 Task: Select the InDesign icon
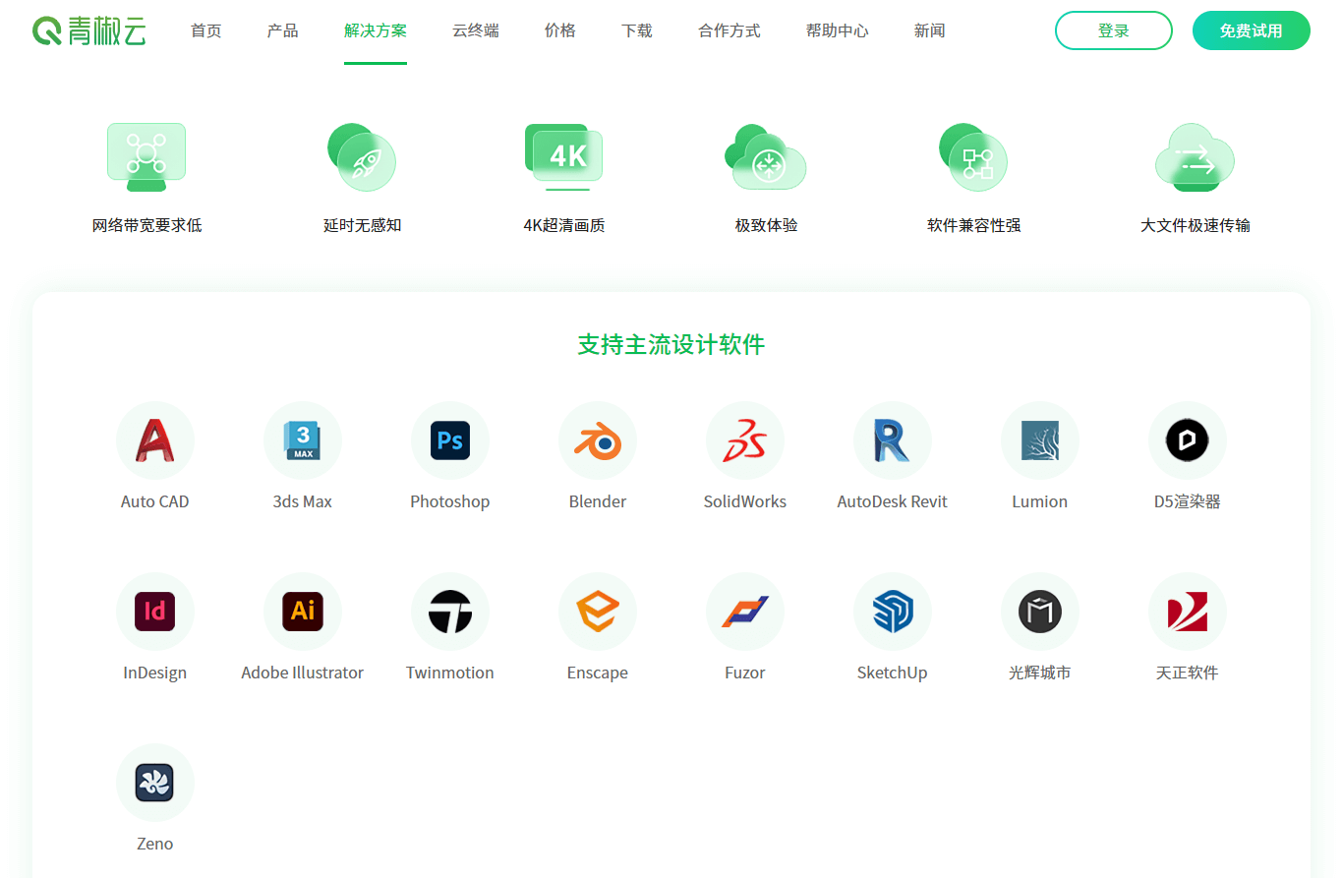(x=155, y=612)
